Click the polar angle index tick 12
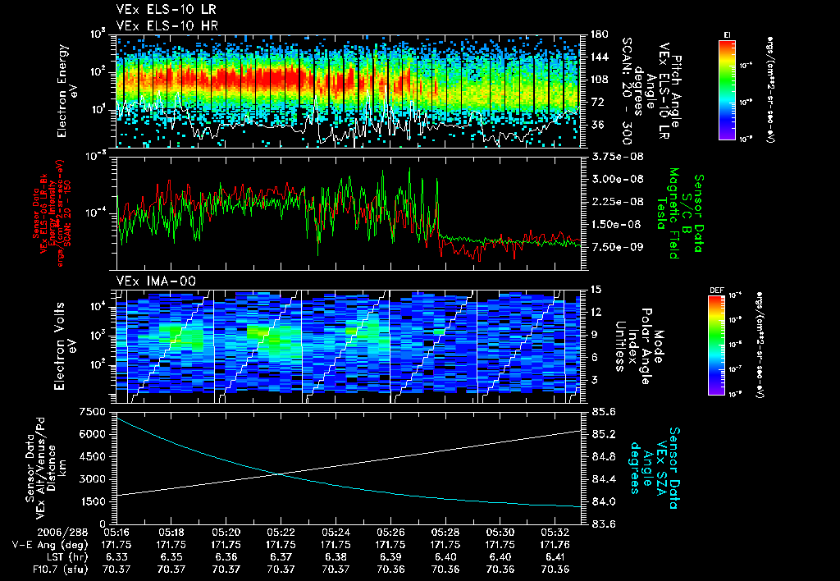 (596, 312)
